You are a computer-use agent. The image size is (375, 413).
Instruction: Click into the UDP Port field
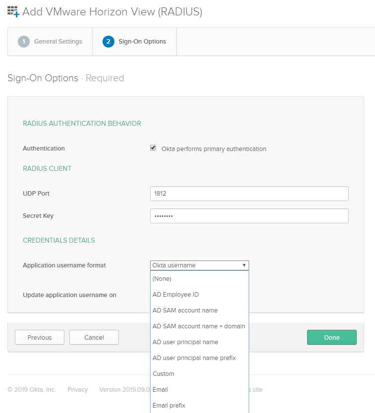coord(249,194)
